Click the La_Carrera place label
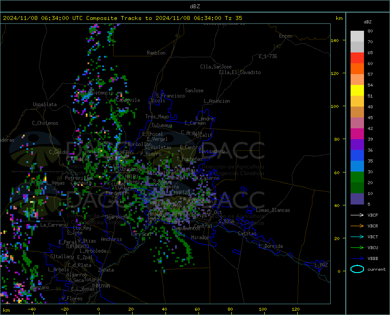 [53, 225]
